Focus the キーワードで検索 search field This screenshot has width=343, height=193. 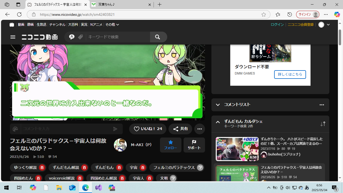pyautogui.click(x=118, y=37)
